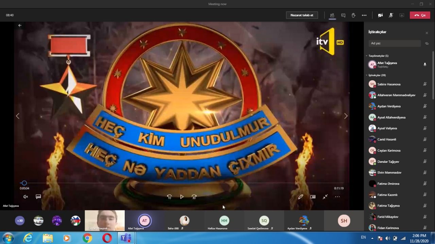This screenshot has width=435, height=244.
Task: Play the video
Action: 182,197
